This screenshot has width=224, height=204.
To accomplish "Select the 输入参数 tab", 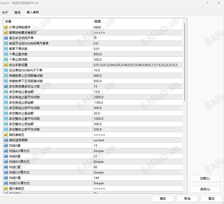I will (x=33, y=12).
